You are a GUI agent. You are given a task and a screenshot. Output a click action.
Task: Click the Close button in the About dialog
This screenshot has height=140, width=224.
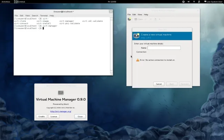pyautogui.click(x=80, y=117)
